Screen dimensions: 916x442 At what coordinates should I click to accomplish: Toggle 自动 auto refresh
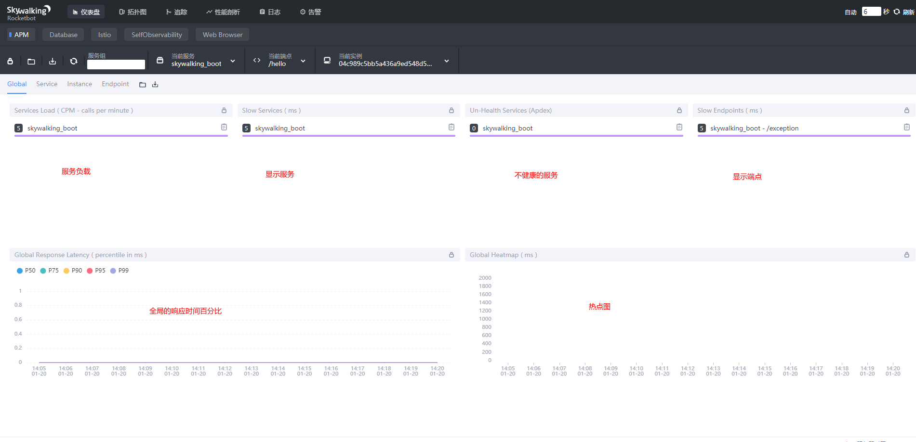coord(850,12)
